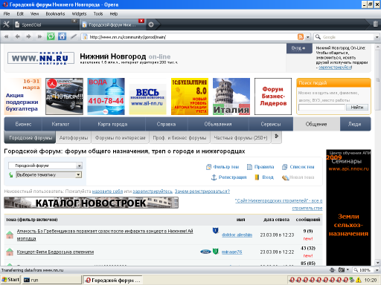Viewport: 381px width, 285px height.
Task: Close the Городской форум tab
Action: (141, 21)
